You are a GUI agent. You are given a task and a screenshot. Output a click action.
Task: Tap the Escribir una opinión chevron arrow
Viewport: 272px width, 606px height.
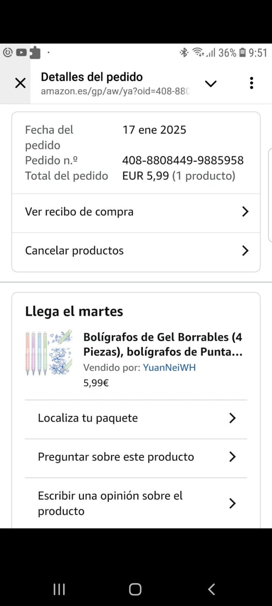pyautogui.click(x=232, y=503)
